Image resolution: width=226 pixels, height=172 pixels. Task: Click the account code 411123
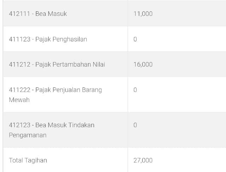(20, 39)
